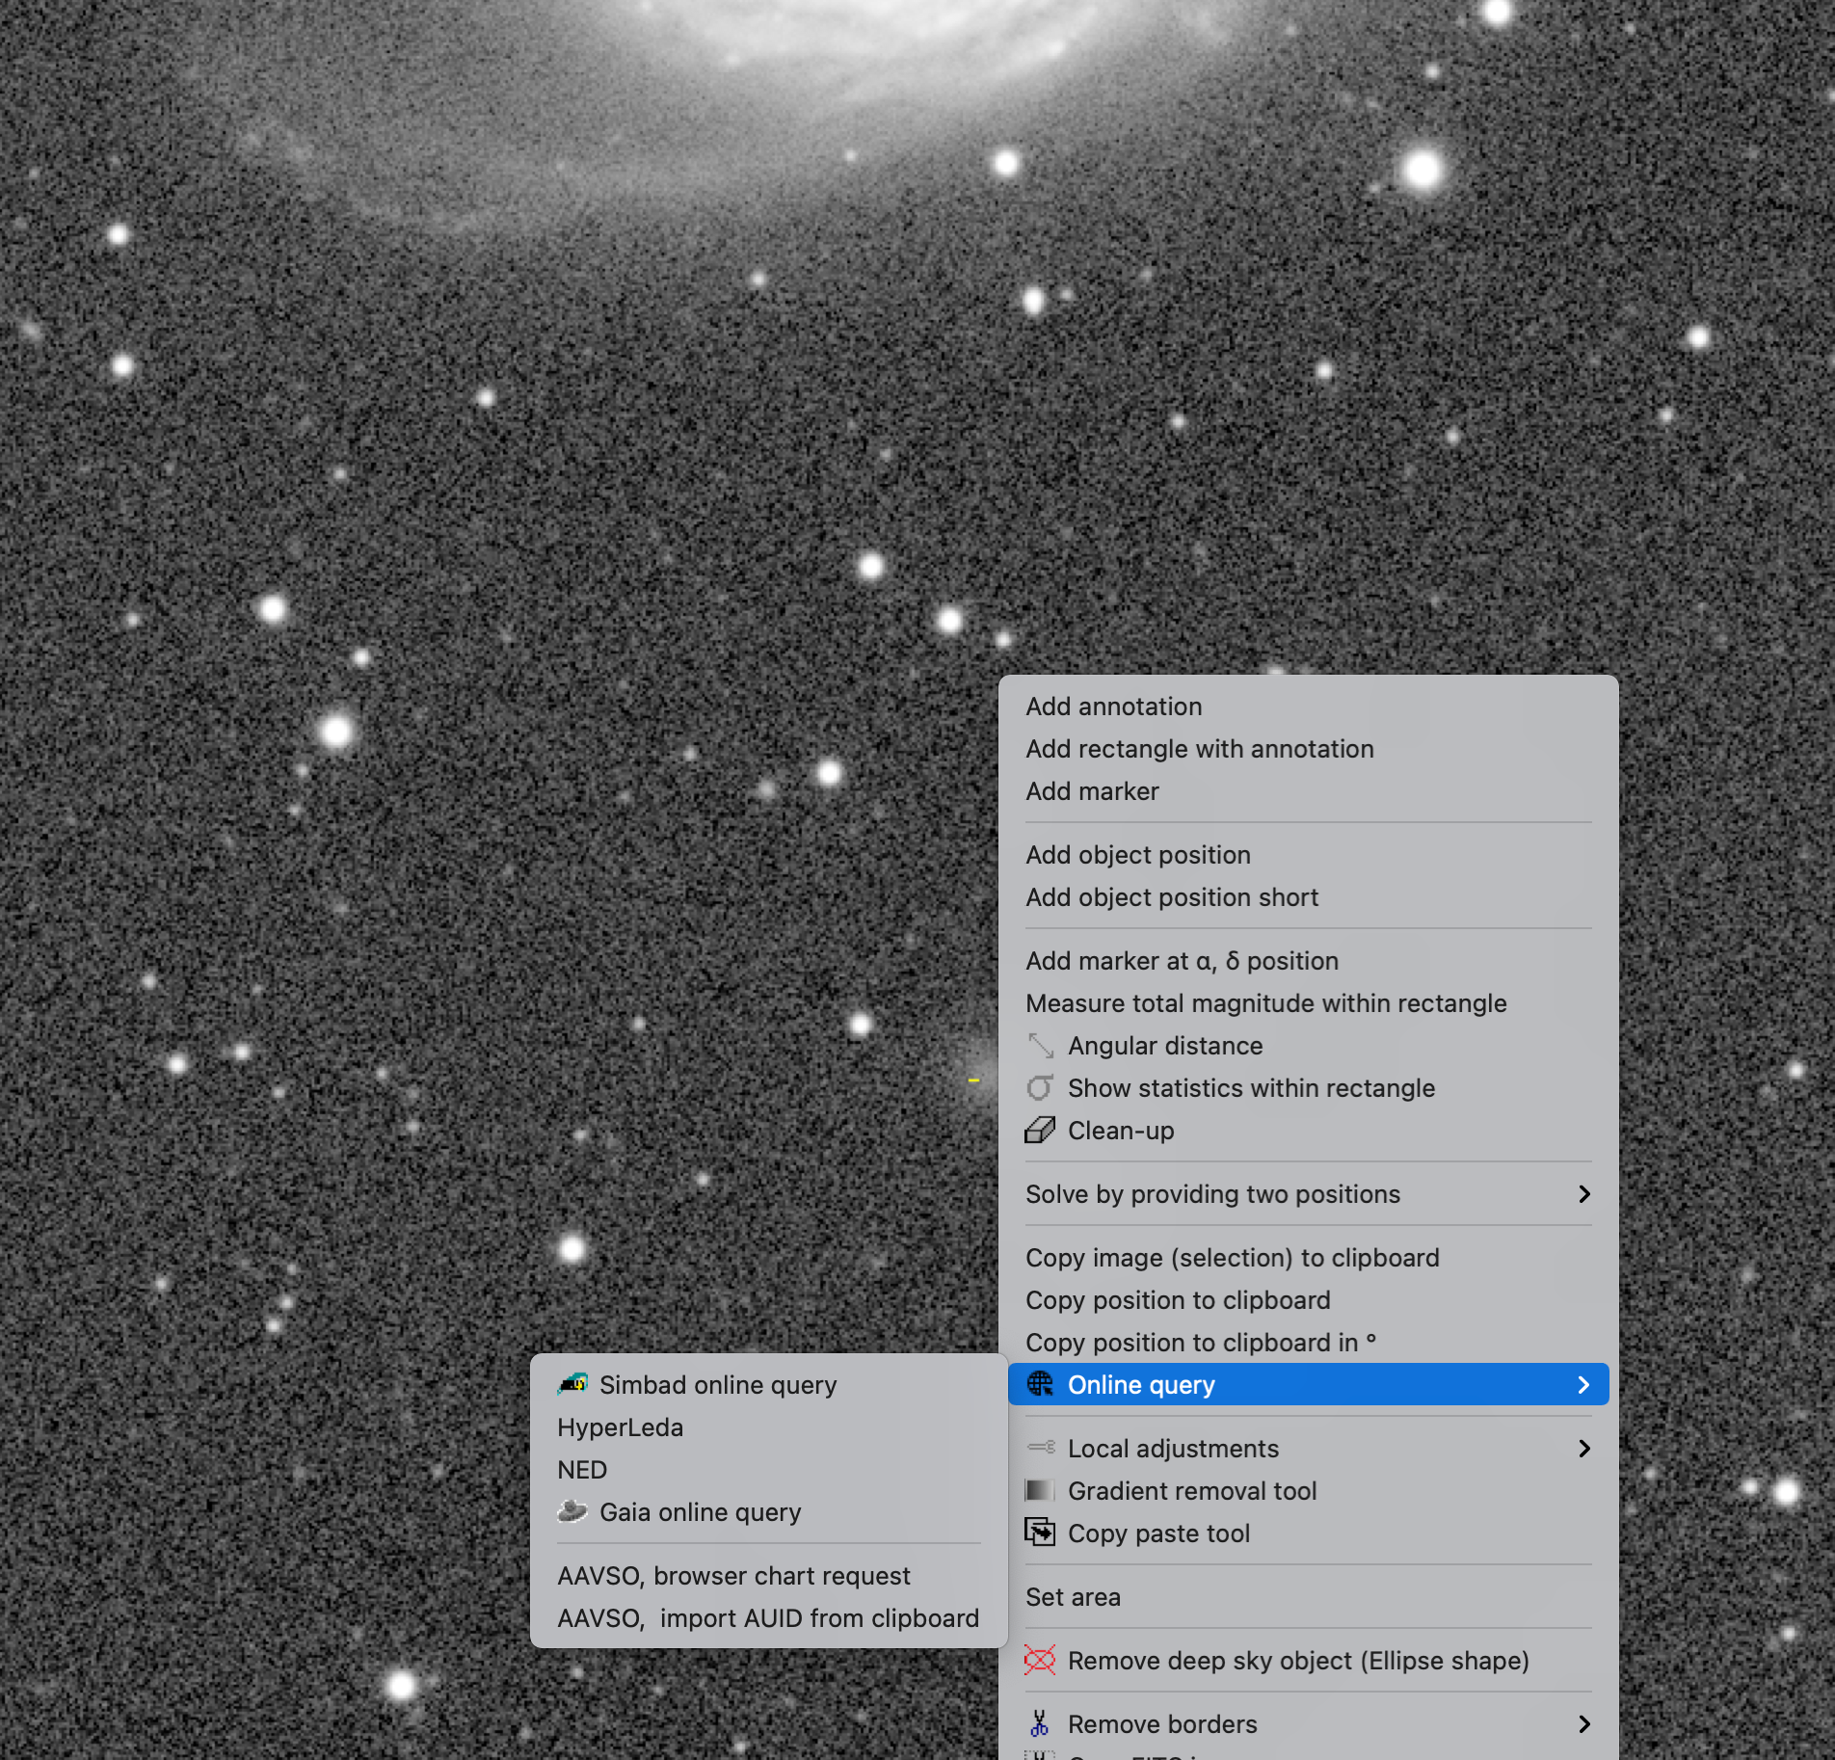
Task: Open AAVSO, browser chart request
Action: [733, 1576]
